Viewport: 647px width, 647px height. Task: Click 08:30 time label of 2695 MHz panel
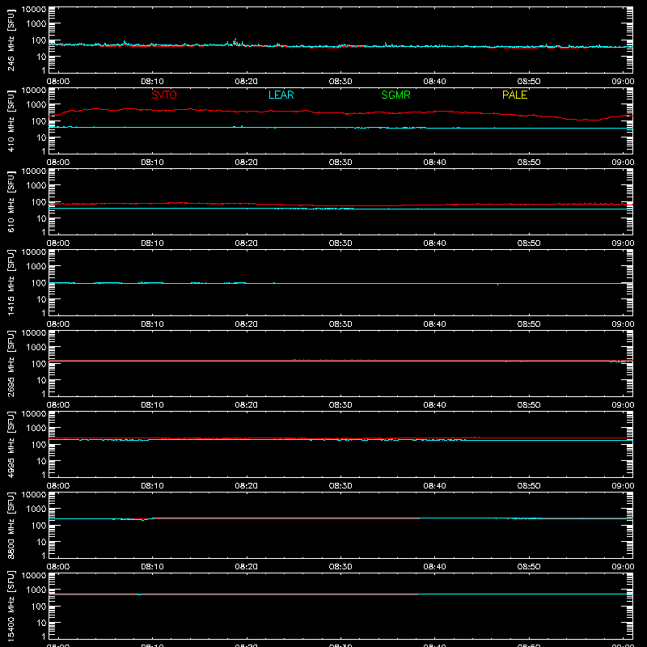click(x=340, y=405)
